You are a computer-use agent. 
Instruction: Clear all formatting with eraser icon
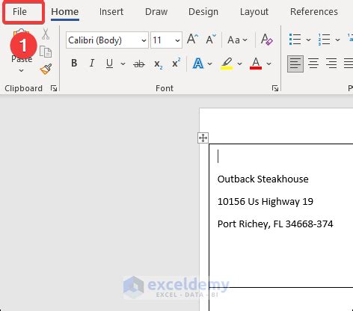pyautogui.click(x=267, y=40)
